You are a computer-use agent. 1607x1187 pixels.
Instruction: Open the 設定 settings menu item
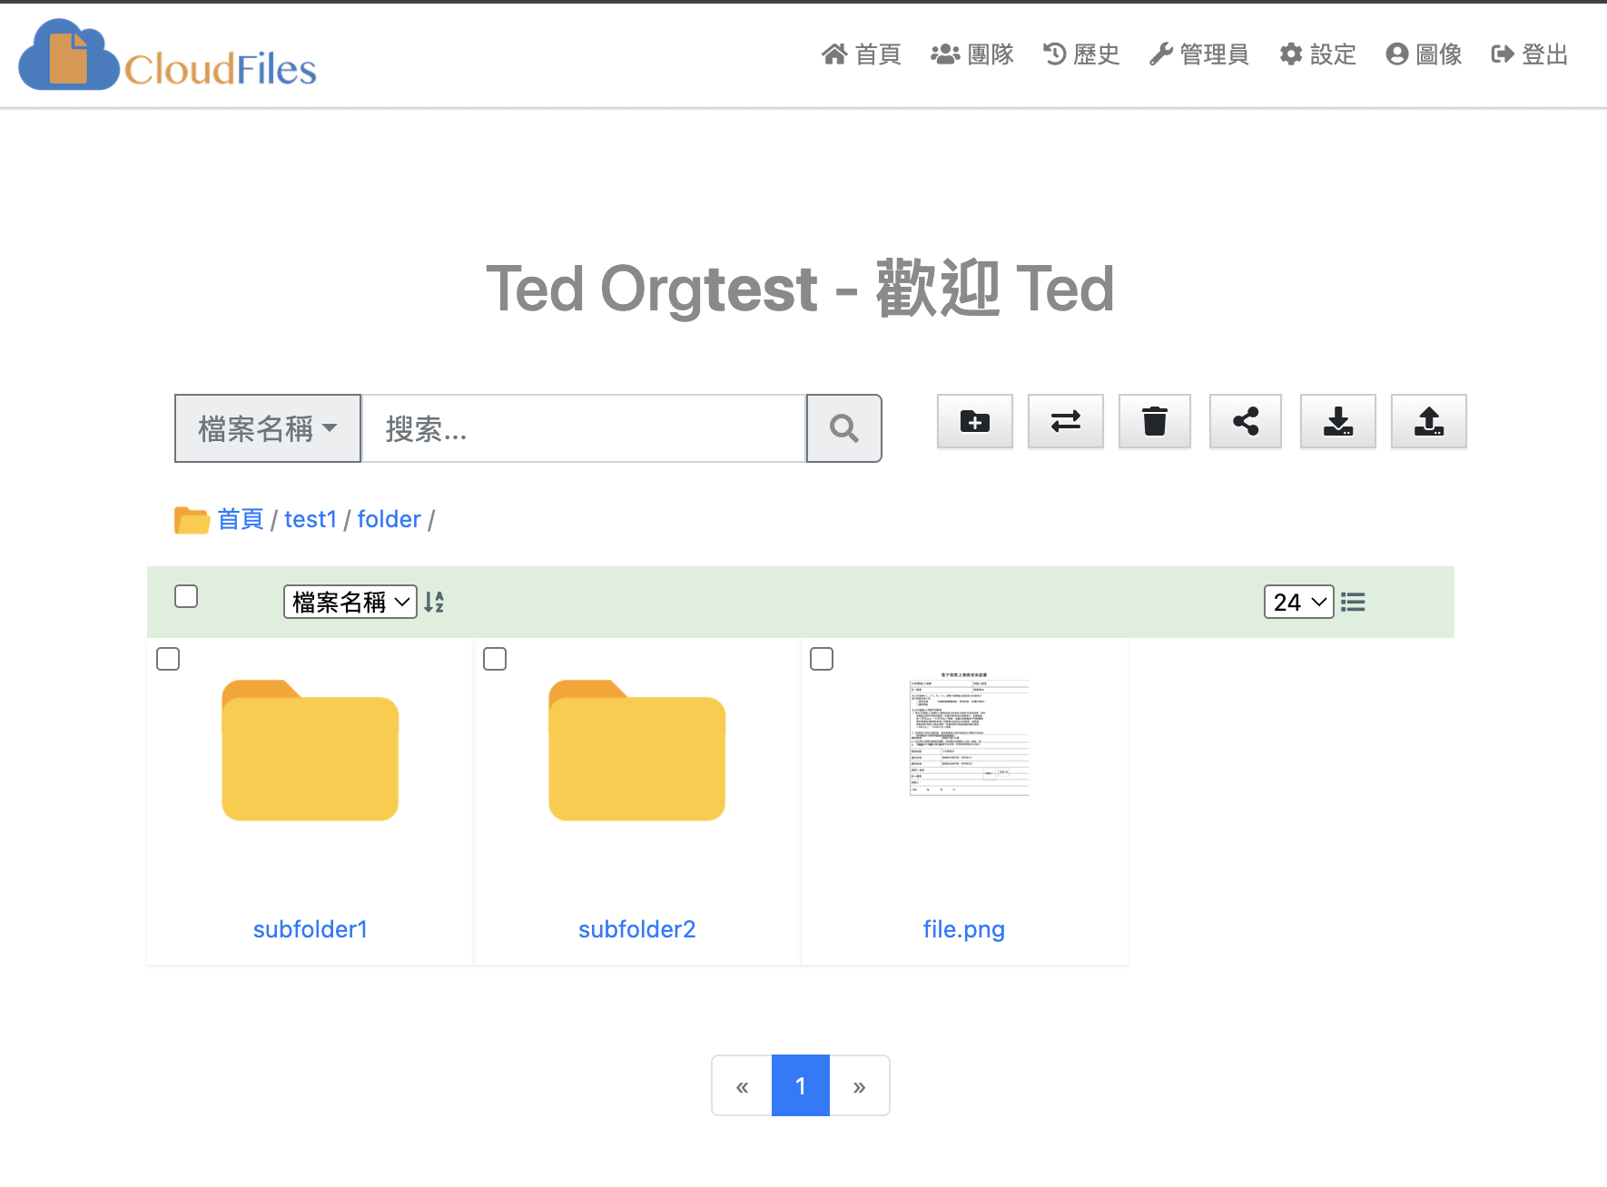click(x=1317, y=54)
